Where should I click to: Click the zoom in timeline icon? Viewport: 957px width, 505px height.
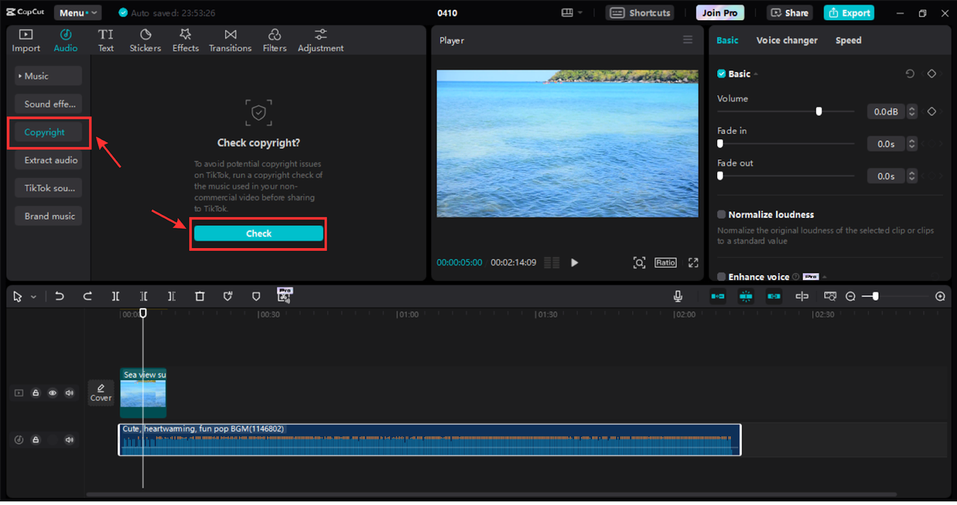pyautogui.click(x=940, y=297)
